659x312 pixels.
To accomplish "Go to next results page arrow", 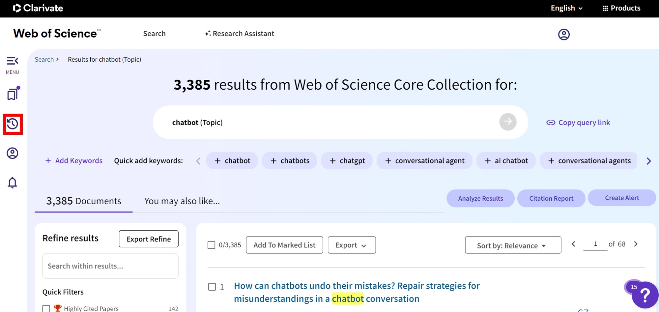I will [x=636, y=244].
